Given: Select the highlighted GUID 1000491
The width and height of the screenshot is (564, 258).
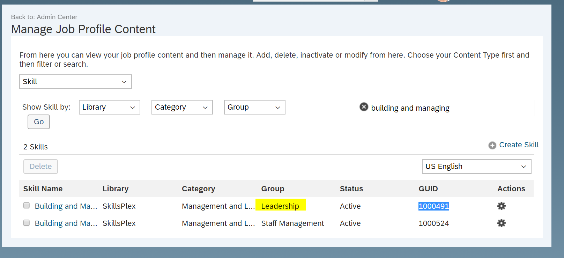Looking at the screenshot, I should point(434,206).
